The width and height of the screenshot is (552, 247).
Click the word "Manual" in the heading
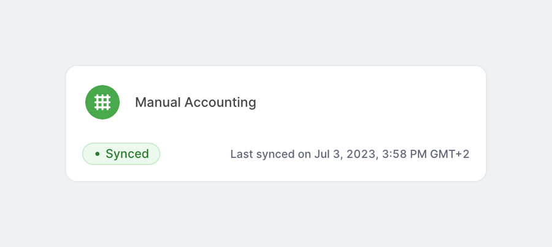tap(155, 102)
